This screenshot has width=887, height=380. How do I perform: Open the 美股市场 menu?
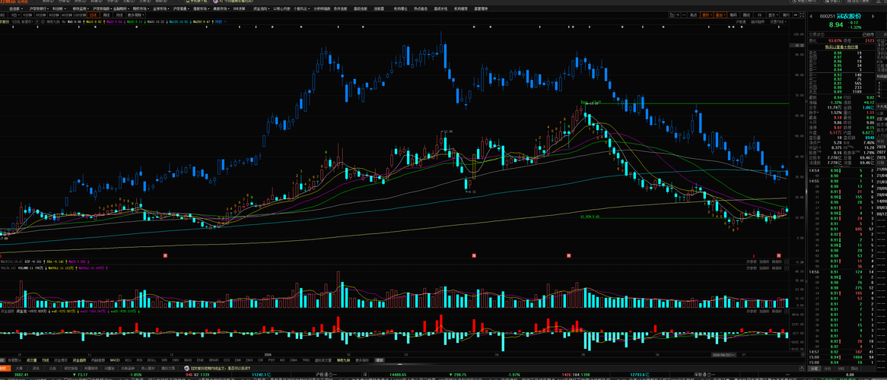(x=221, y=9)
